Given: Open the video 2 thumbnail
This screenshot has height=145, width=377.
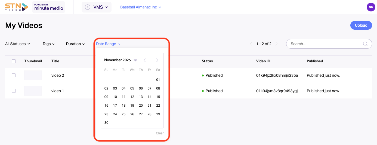Looking at the screenshot, I should pyautogui.click(x=33, y=75).
